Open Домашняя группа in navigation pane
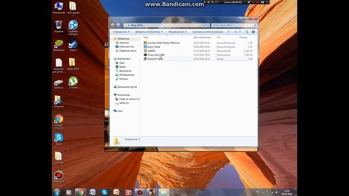Image resolution: width=349 pixels, height=196 pixels. 125,87
